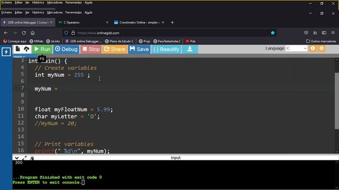The width and height of the screenshot is (339, 190).
Task: Open Marcadores menu in front window
Action: (x=55, y=13)
